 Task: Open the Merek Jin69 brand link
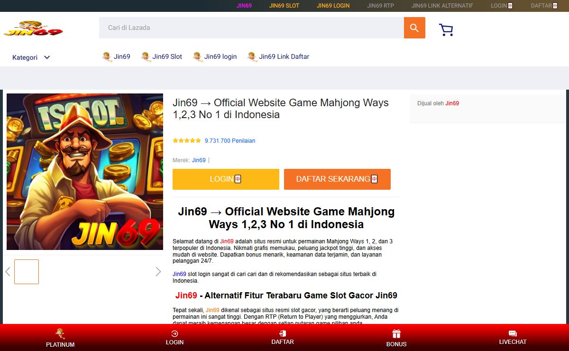point(199,160)
